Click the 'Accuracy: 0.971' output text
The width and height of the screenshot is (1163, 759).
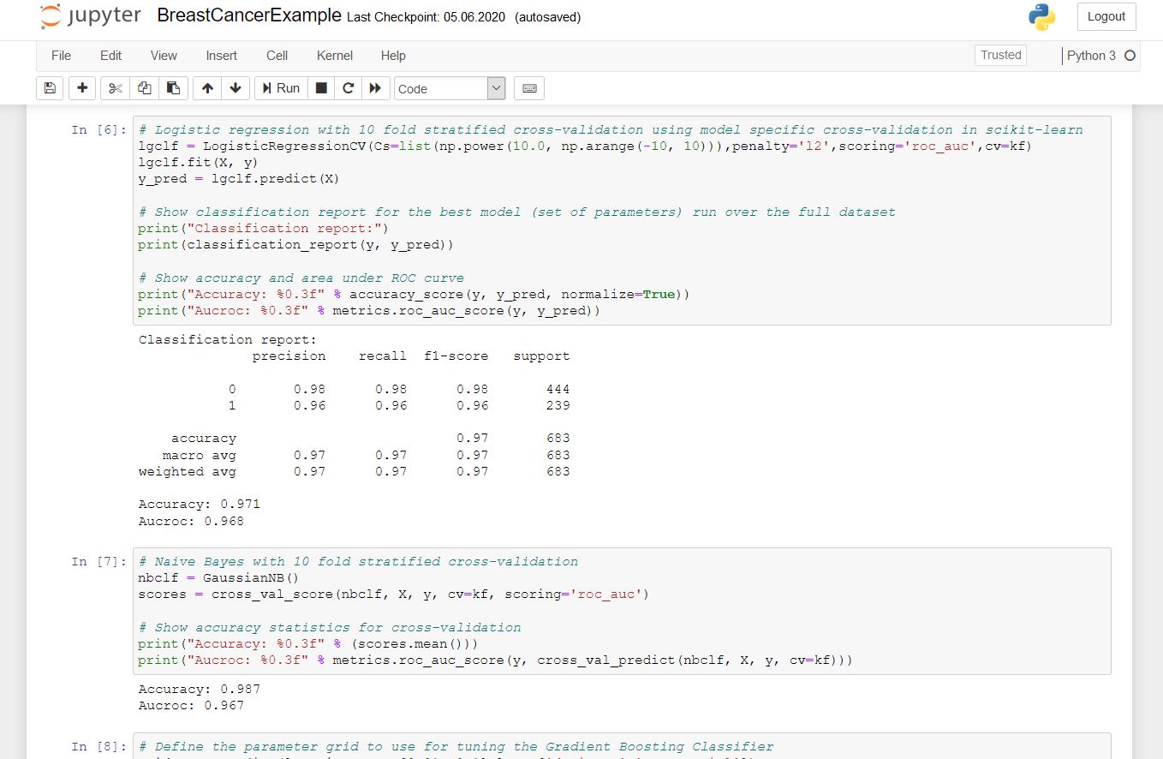pos(199,505)
